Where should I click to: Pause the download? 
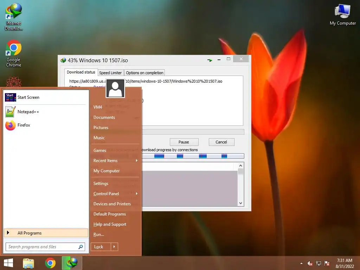pyautogui.click(x=184, y=142)
